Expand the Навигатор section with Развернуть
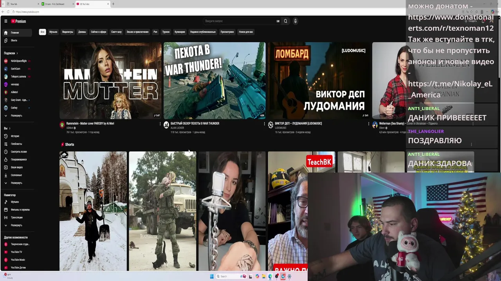Image resolution: width=501 pixels, height=281 pixels. point(17,225)
